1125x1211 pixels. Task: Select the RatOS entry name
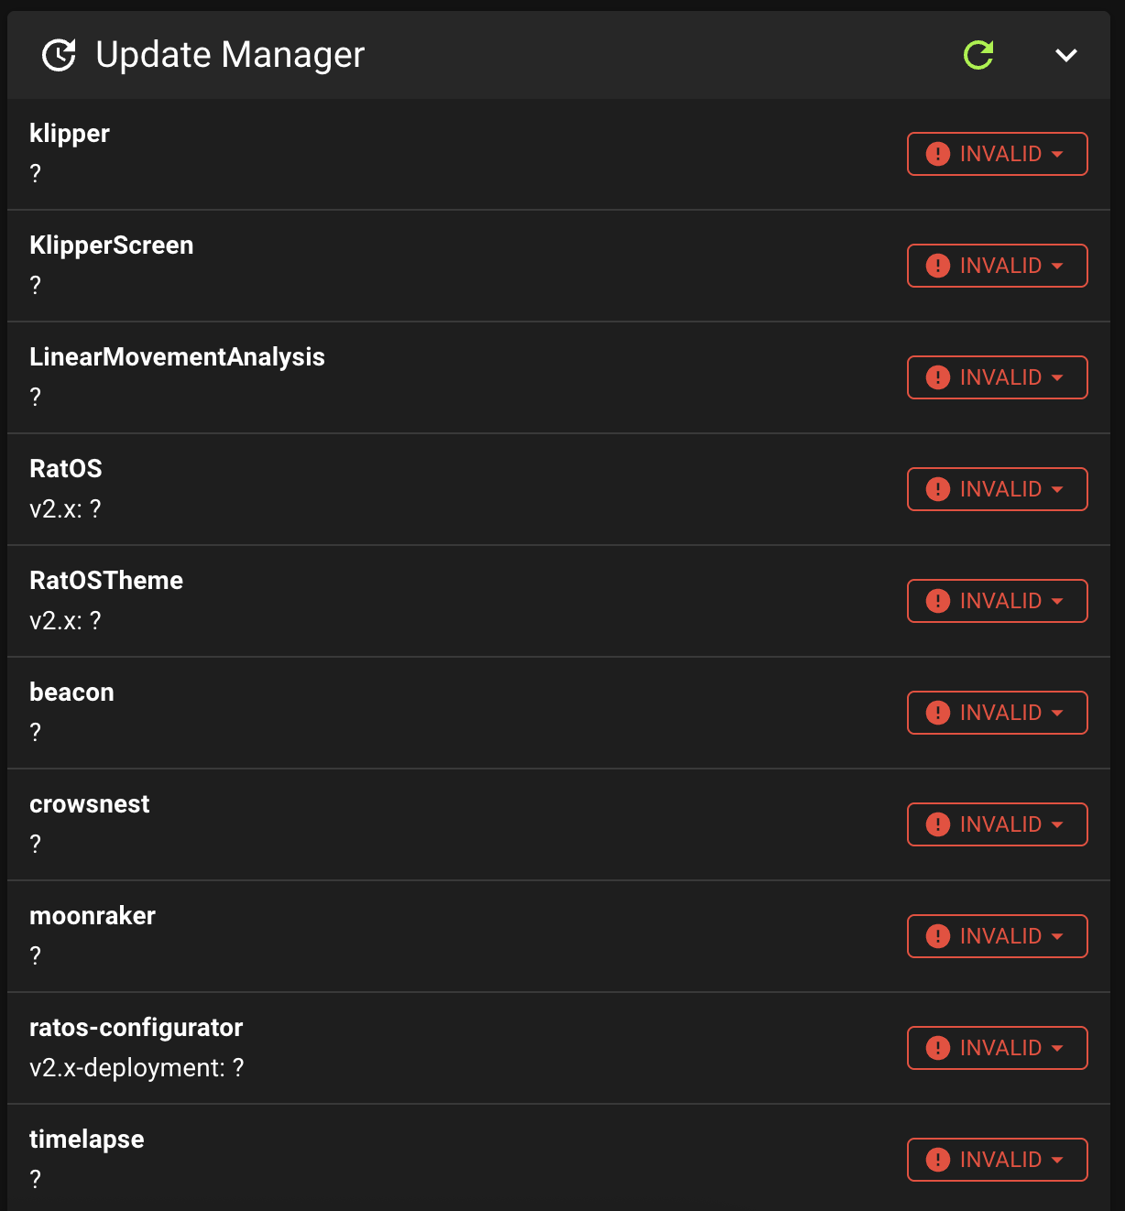pyautogui.click(x=66, y=468)
